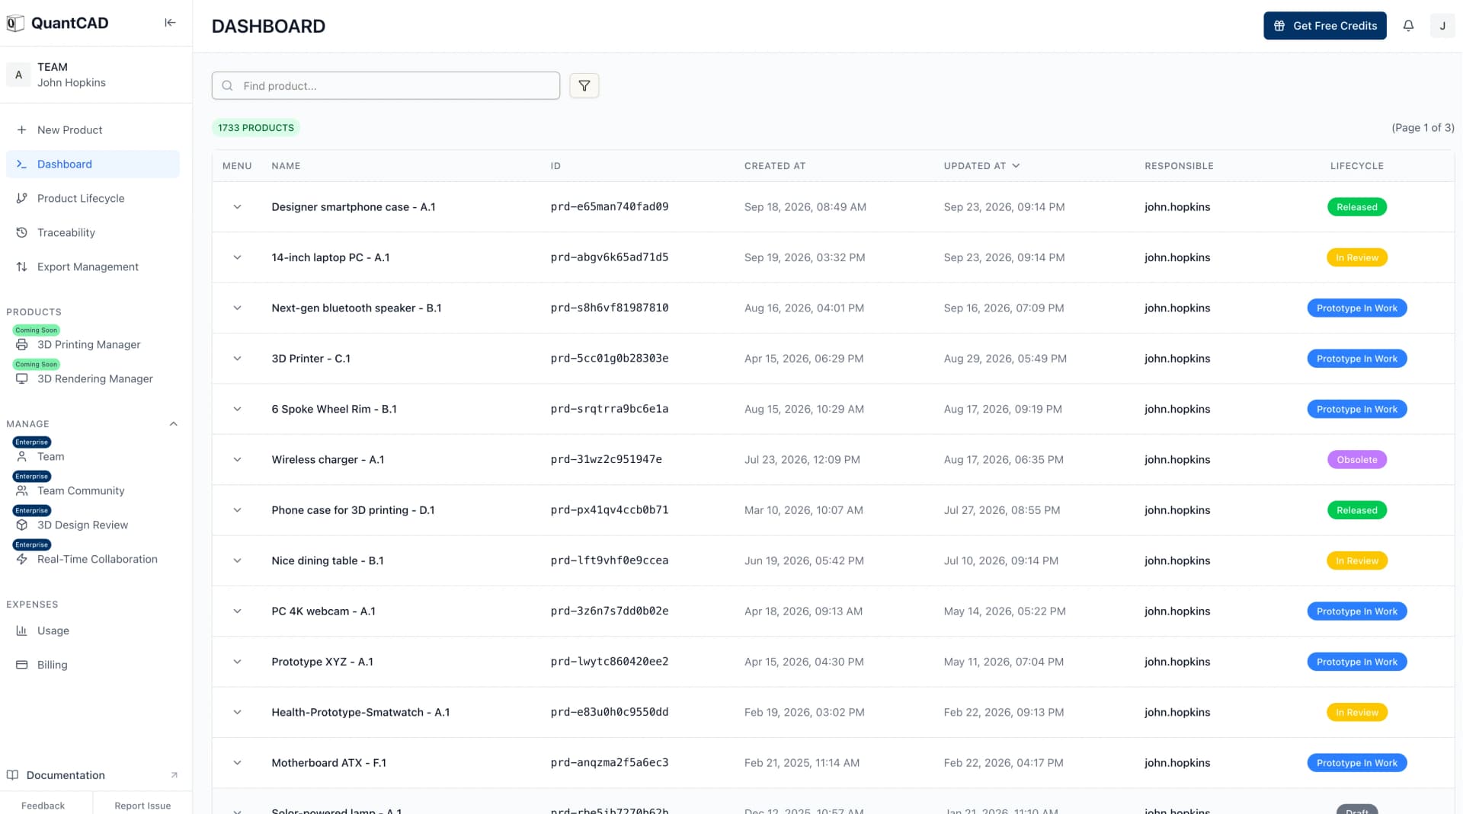Click the 3D Rendering Manager monitor icon
The image size is (1463, 814).
click(x=22, y=379)
